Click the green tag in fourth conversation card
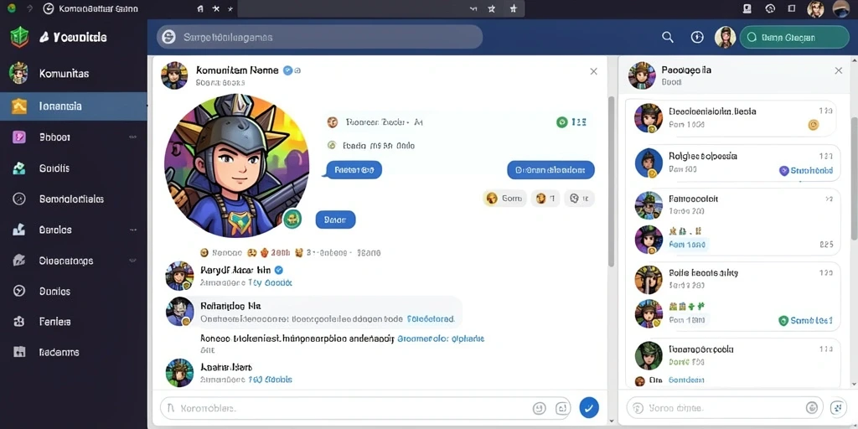The width and height of the screenshot is (858, 429). (805, 321)
